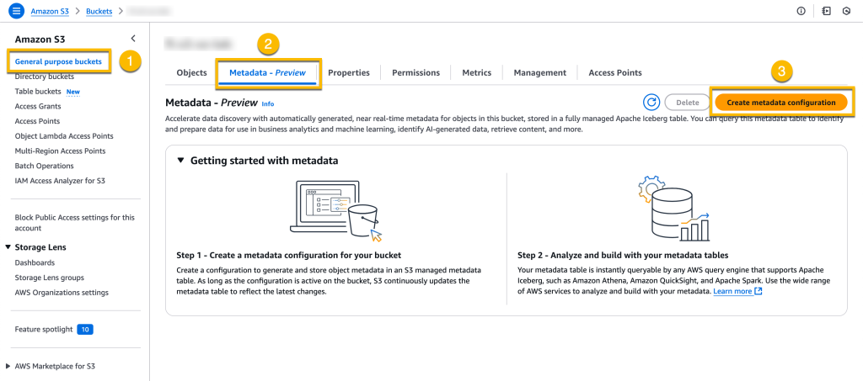The image size is (863, 381).
Task: Open Block Public Access settings for this account
Action: 75,222
